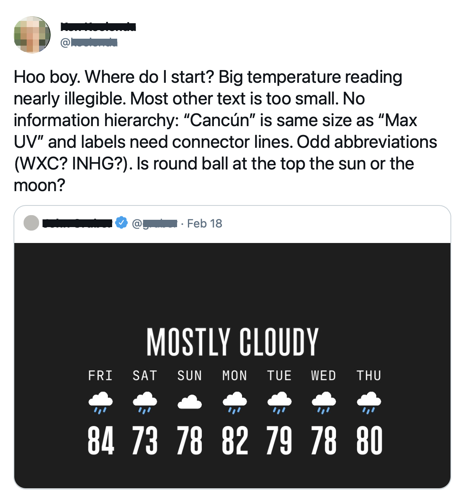
Task: Click the Monday rain cloud icon
Action: [x=235, y=403]
